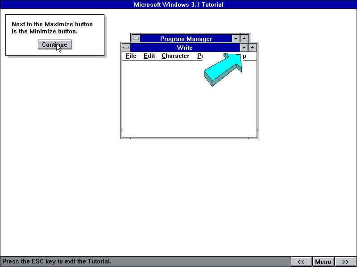This screenshot has height=267, width=357.
Task: Click the Program Manager title bar
Action: 186,38
